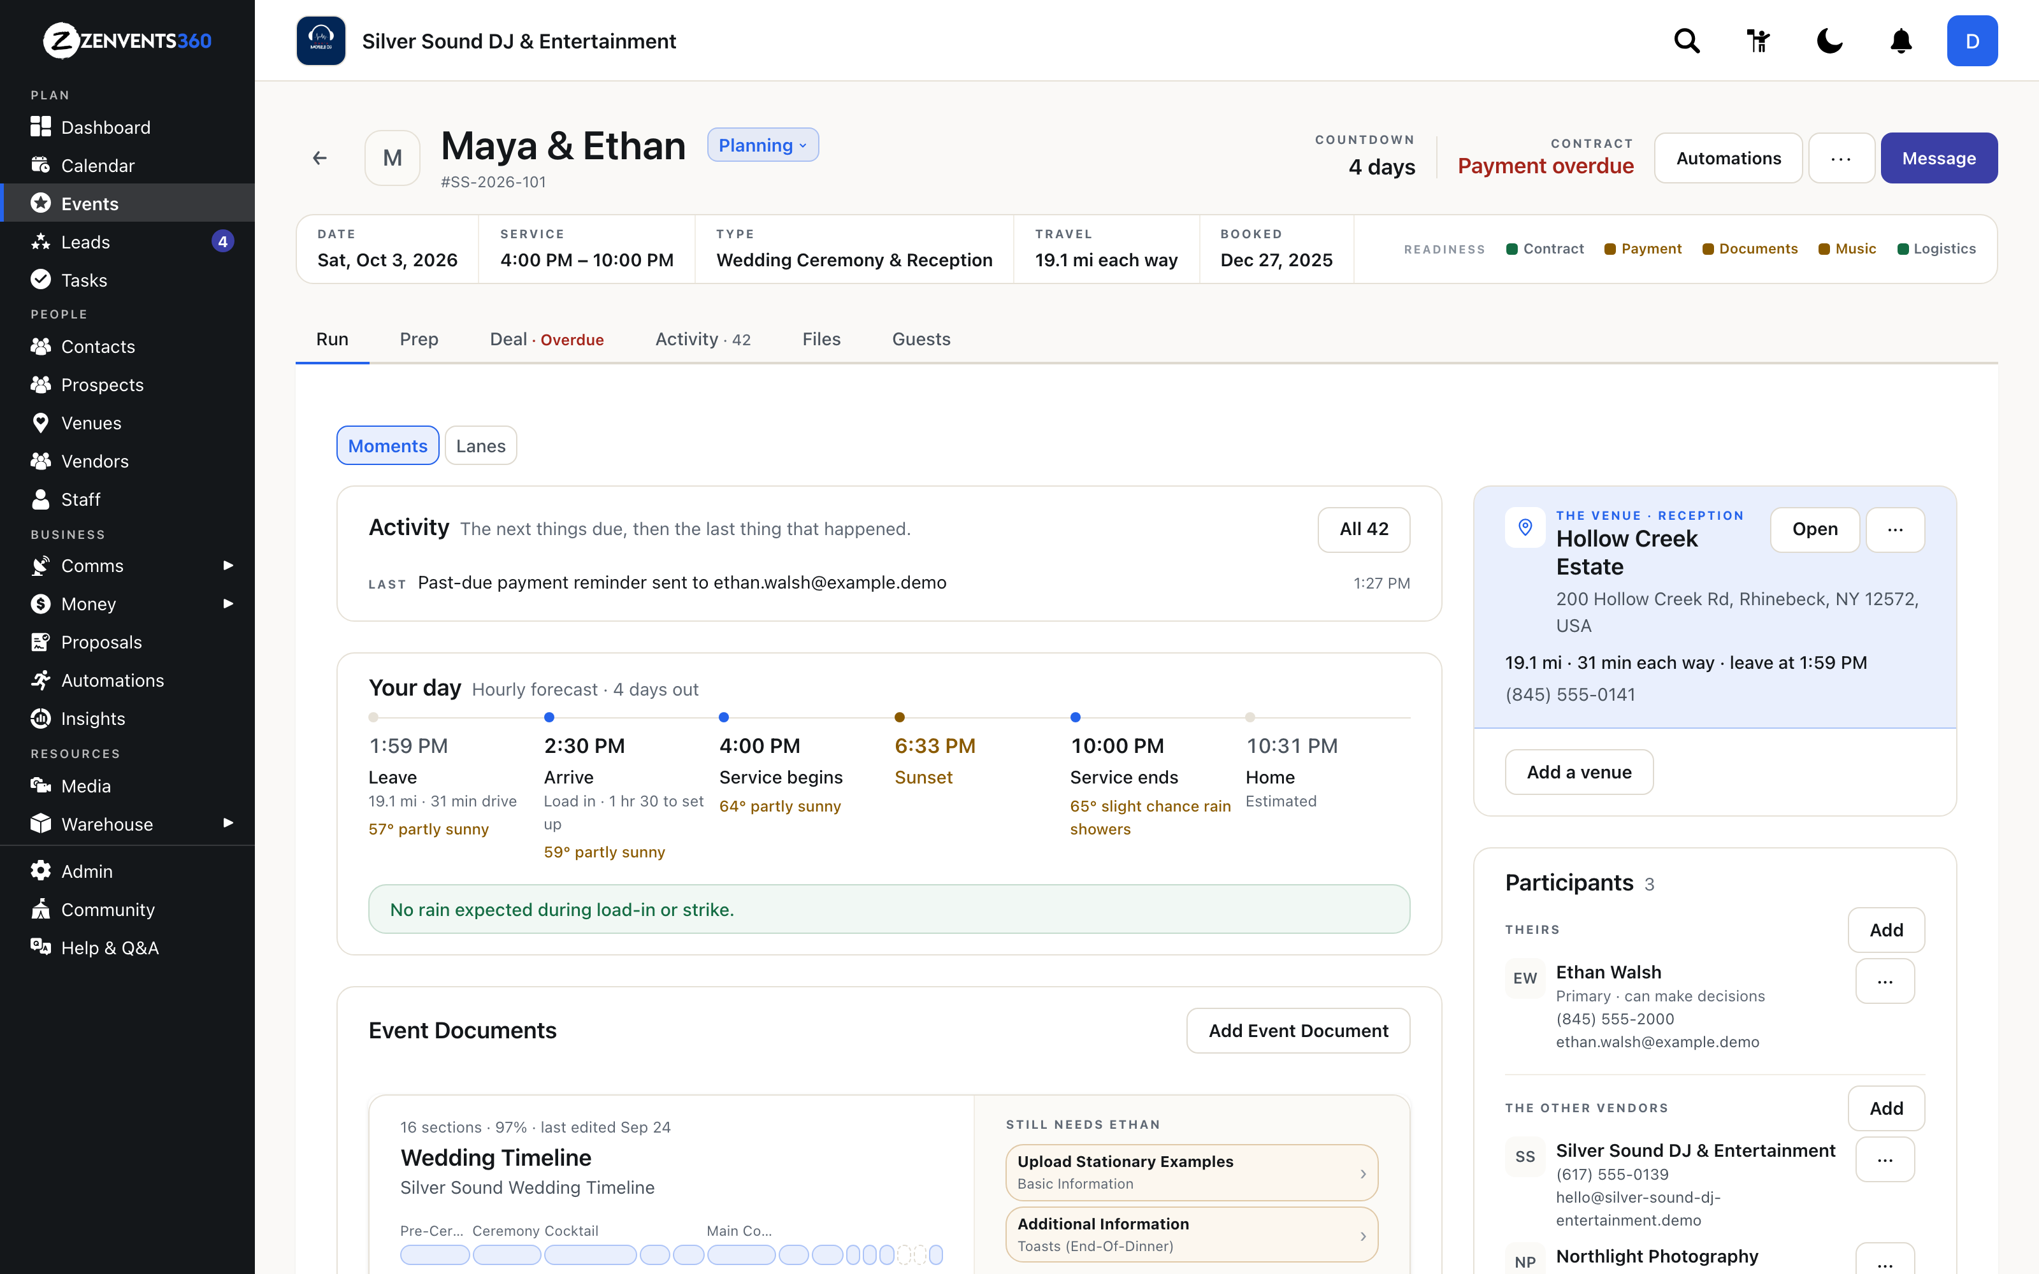Viewport: 2039px width, 1274px height.
Task: Open Automations in the sidebar
Action: [x=127, y=680]
